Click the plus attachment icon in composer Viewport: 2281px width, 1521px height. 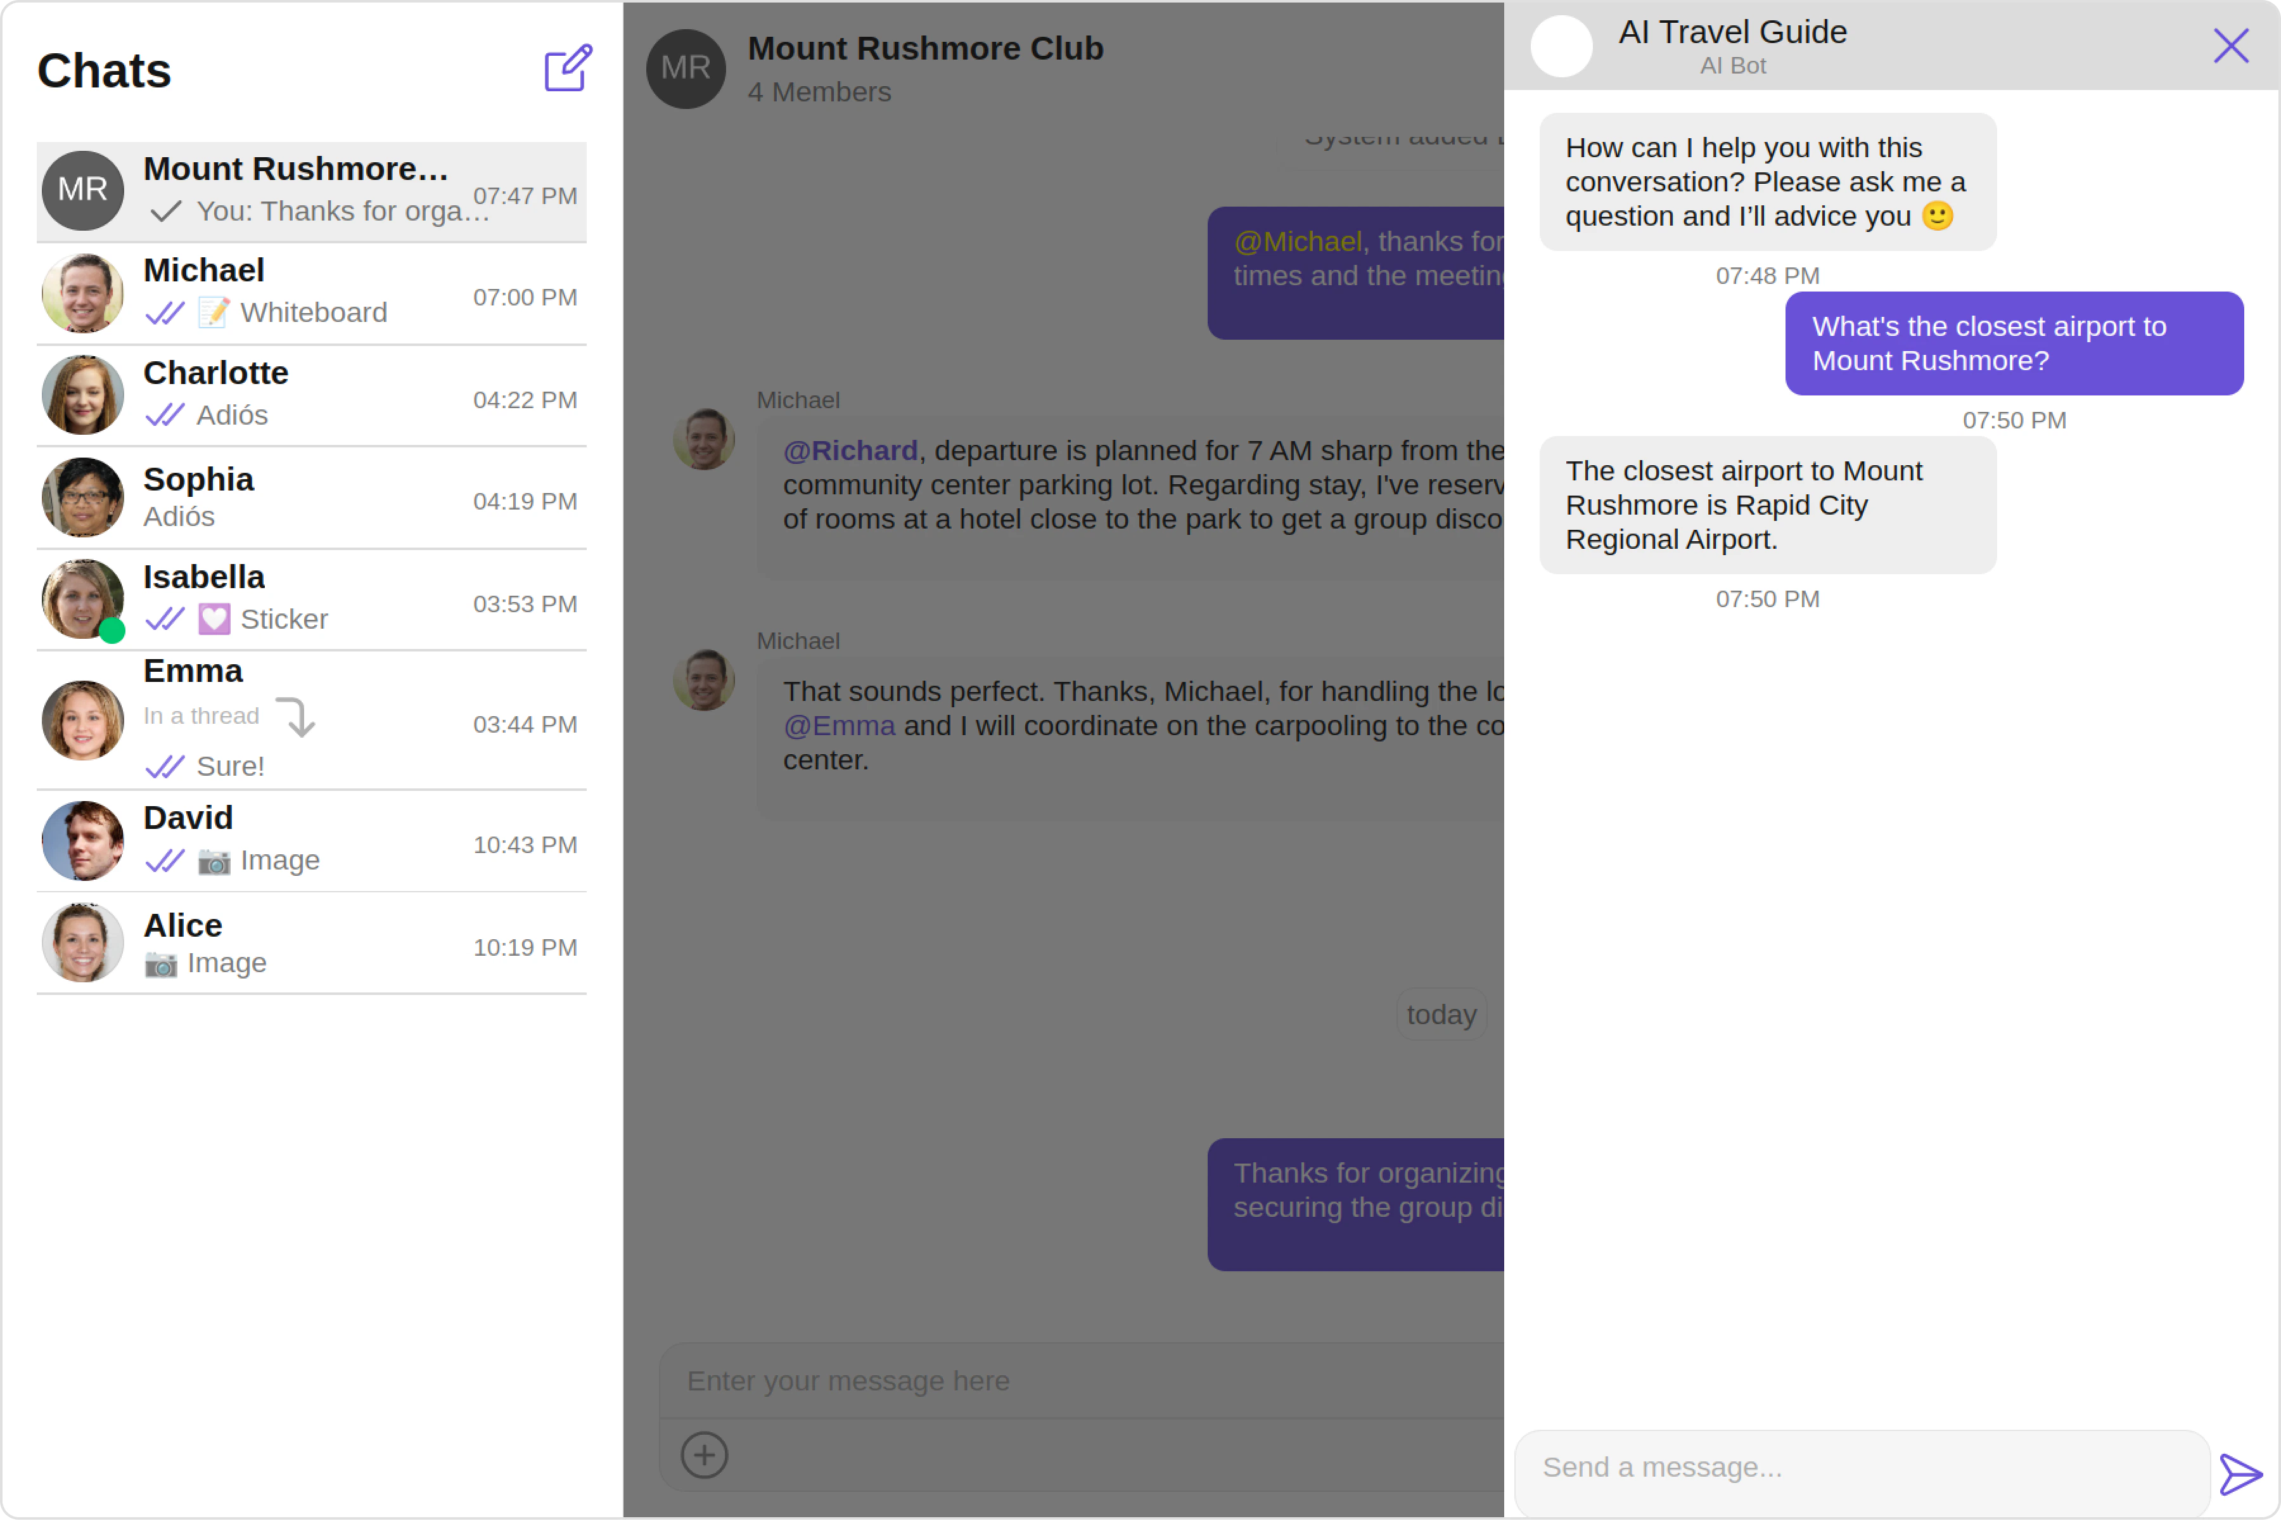pyautogui.click(x=704, y=1454)
